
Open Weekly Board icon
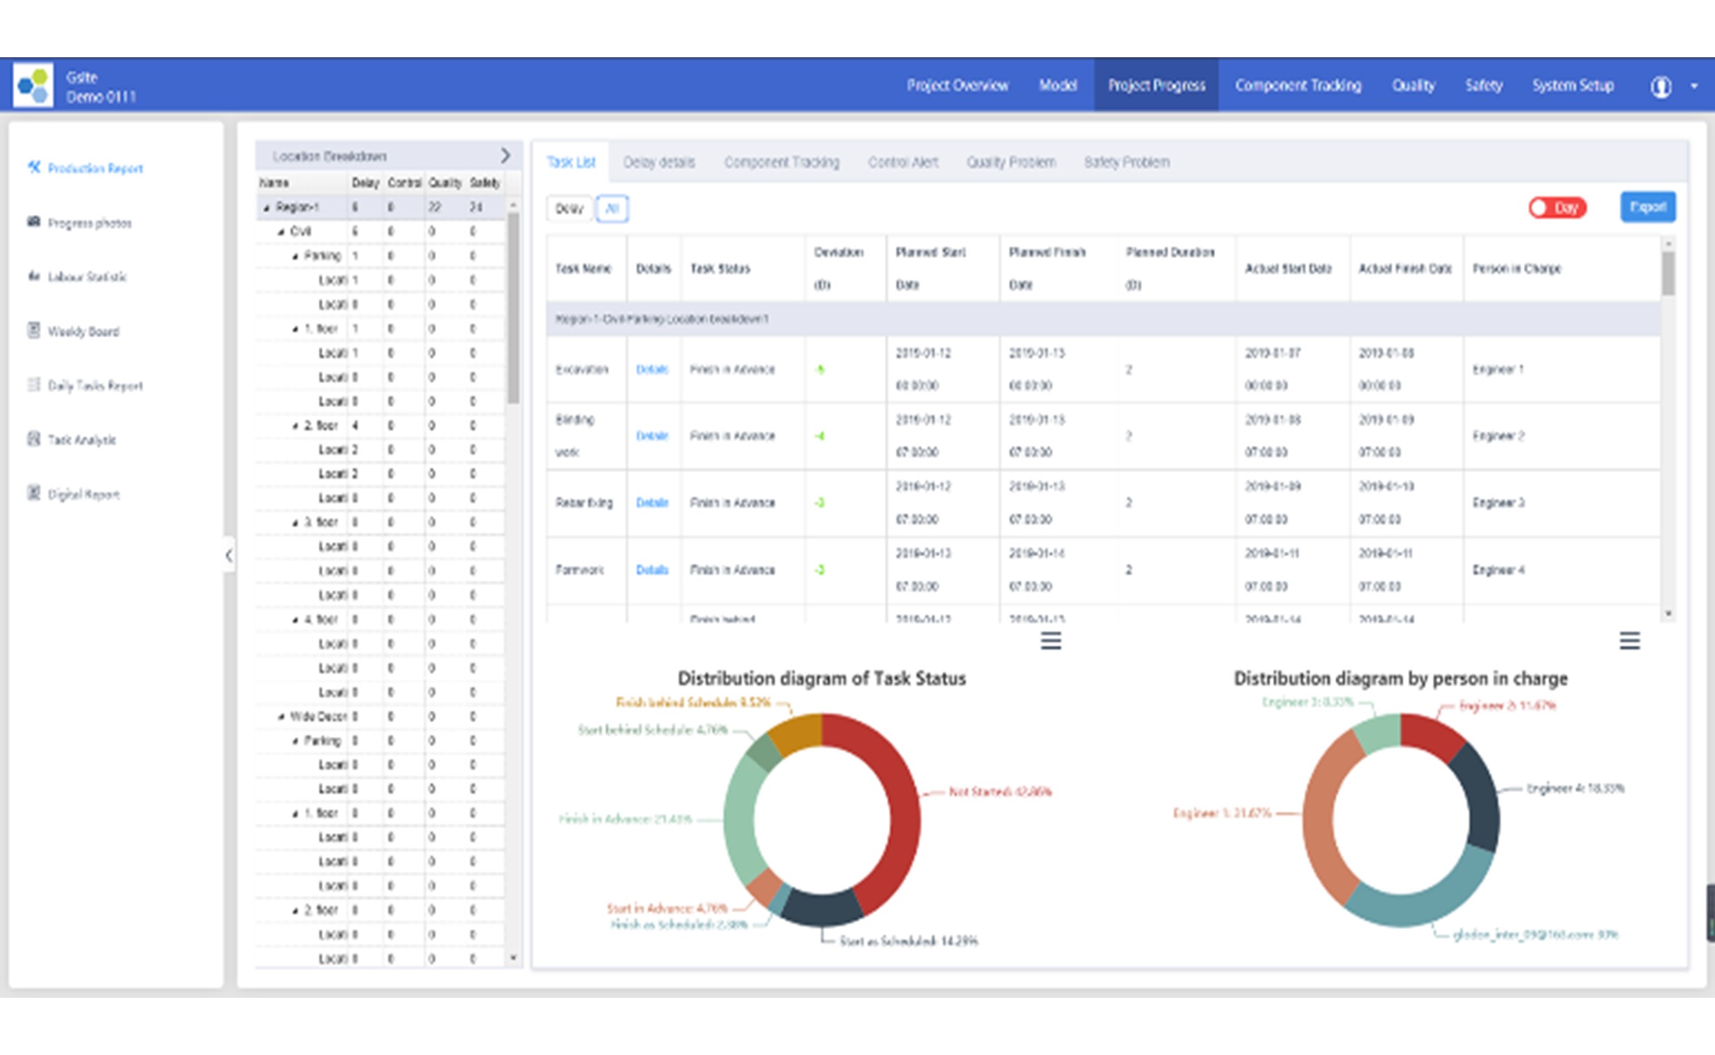point(34,330)
